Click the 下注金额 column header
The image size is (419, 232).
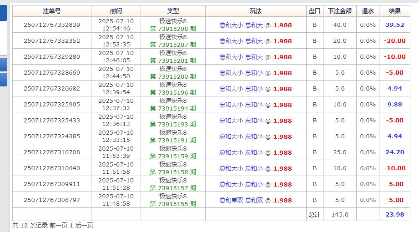[339, 11]
